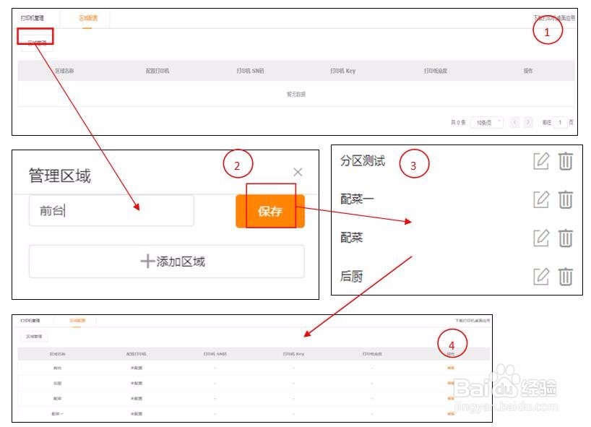Click the ＋添加区域 button
This screenshot has height=427, width=591.
click(173, 261)
